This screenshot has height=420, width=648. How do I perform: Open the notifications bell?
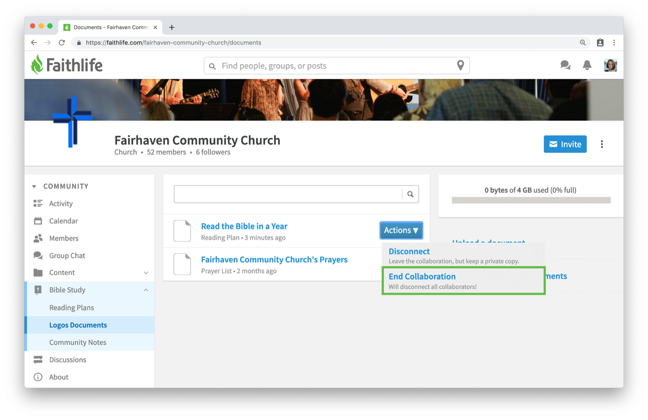click(587, 65)
